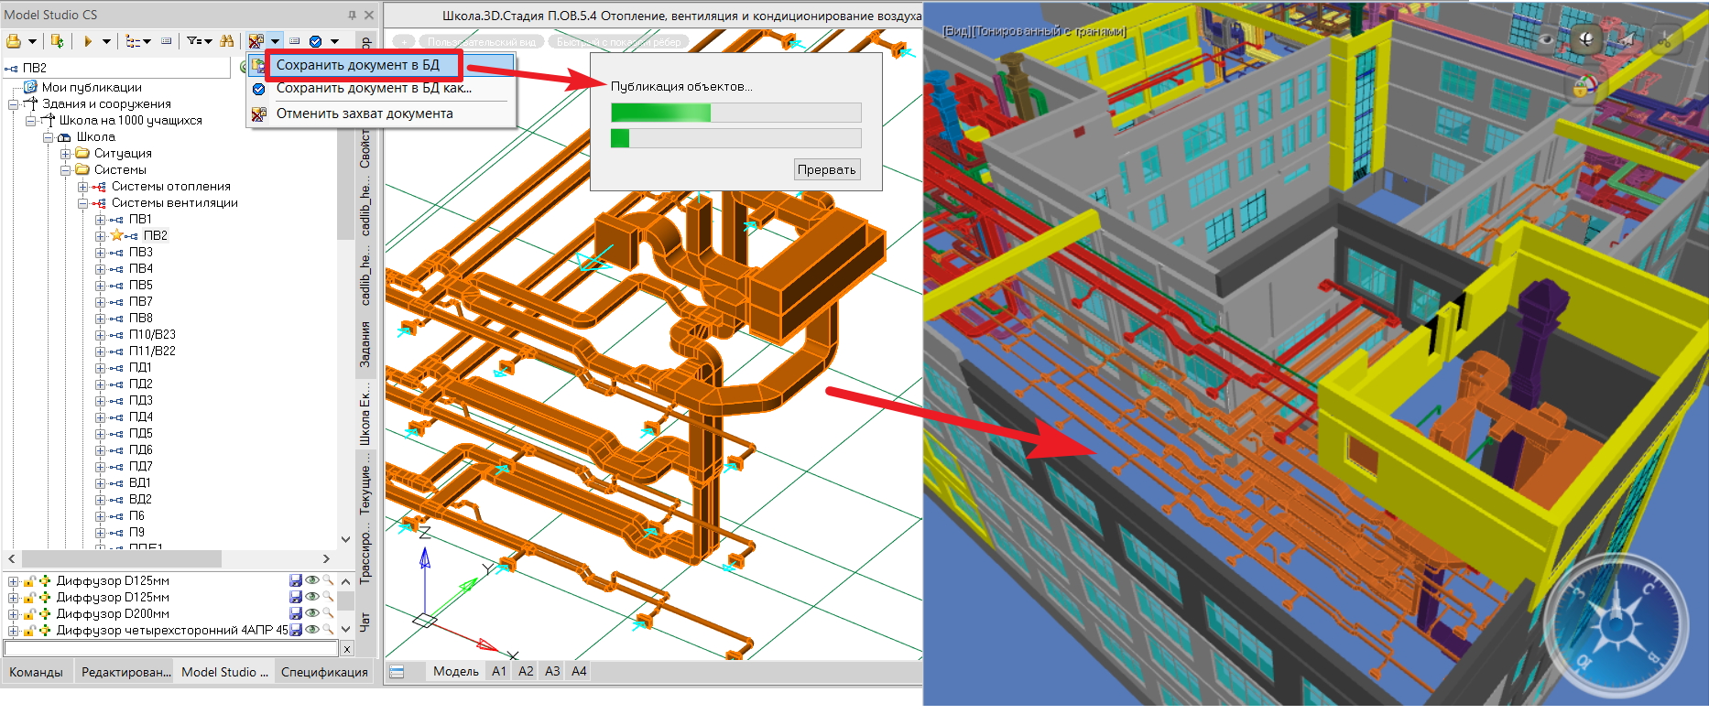Switch to the Команды tab

[x=37, y=672]
